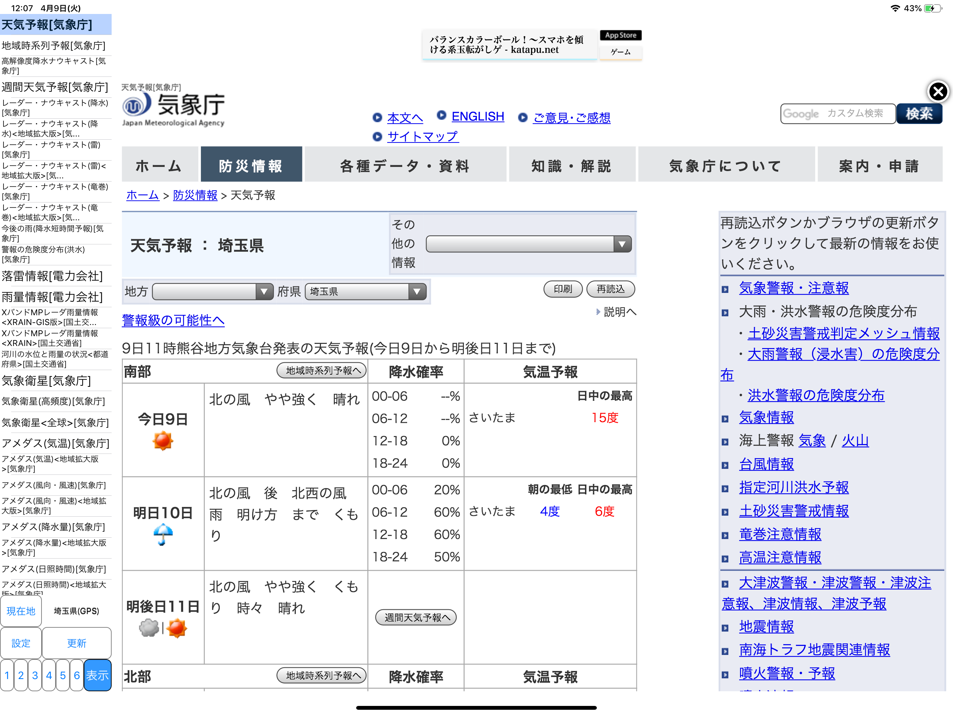Select アメダス(気温)[気象庁] in the sidebar
Viewport: 953px width, 715px height.
tap(55, 443)
